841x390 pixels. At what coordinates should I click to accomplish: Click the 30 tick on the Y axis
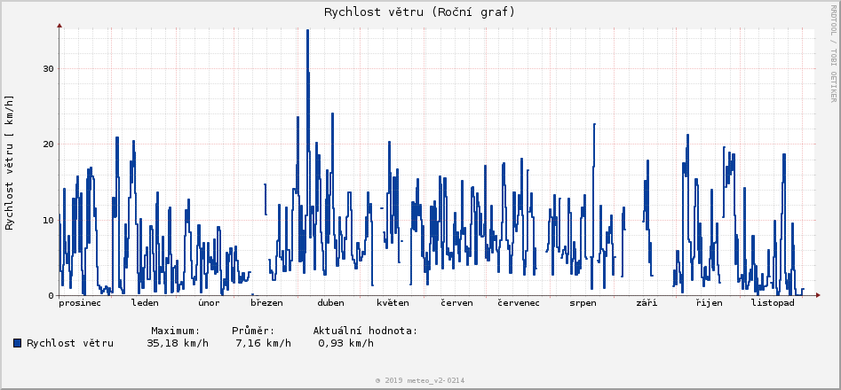coord(48,68)
